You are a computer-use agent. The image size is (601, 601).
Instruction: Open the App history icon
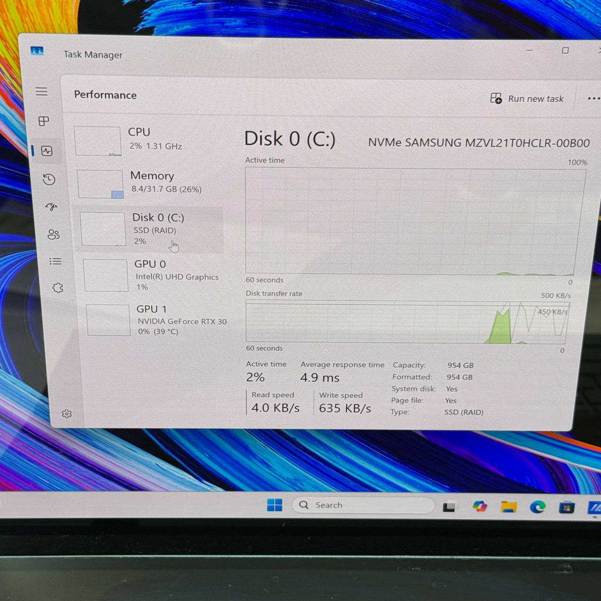(x=49, y=179)
